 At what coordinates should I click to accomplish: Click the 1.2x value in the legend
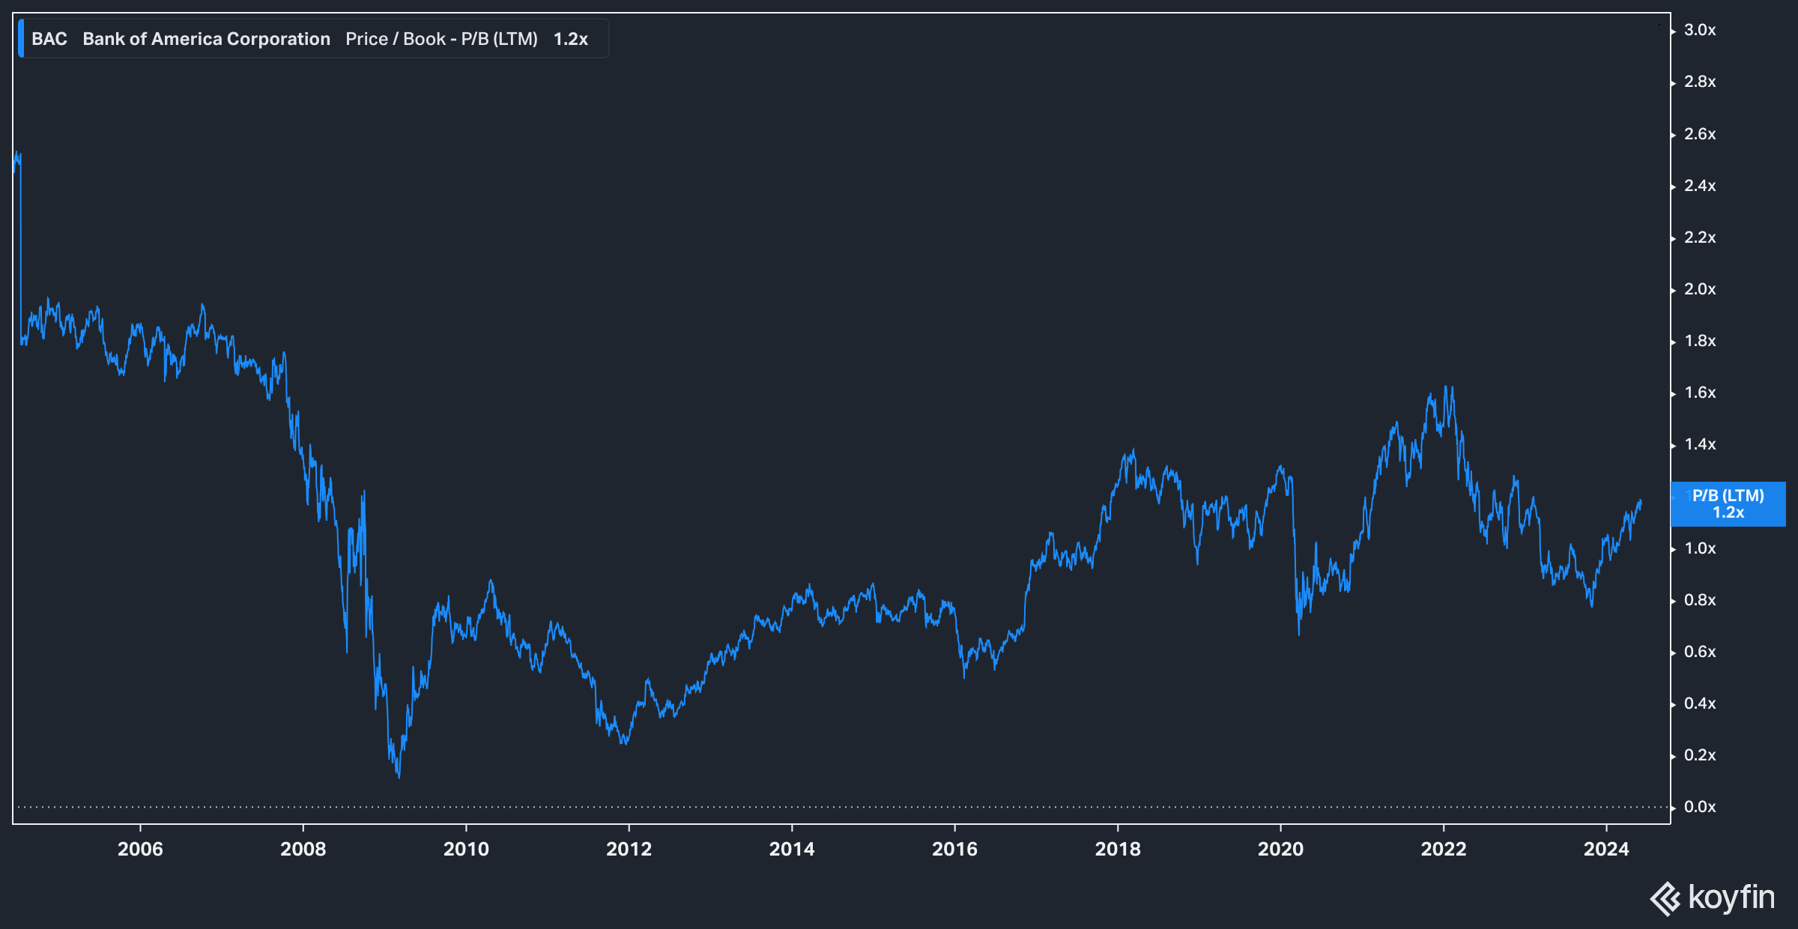tap(570, 39)
